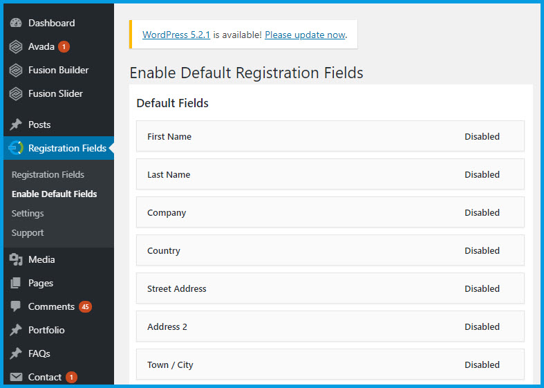Expand the Country field row
Image resolution: width=544 pixels, height=388 pixels.
pos(164,250)
